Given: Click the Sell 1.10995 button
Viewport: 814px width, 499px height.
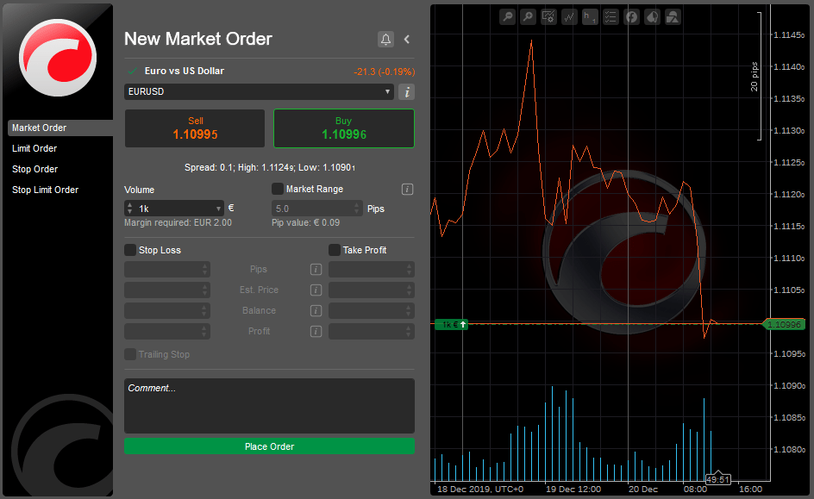Looking at the screenshot, I should point(195,128).
